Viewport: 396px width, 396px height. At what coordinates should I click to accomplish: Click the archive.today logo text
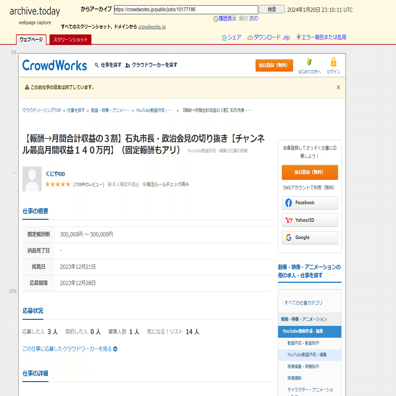35,11
